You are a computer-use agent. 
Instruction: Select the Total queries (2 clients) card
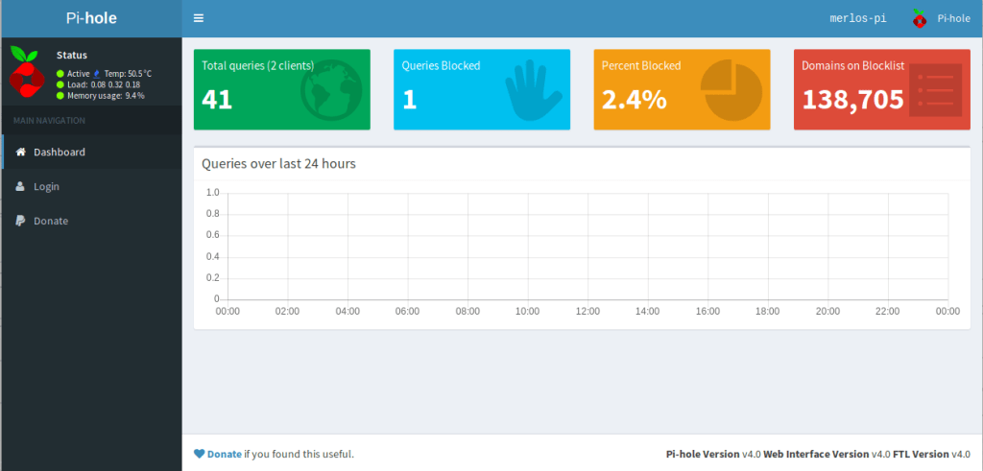[x=282, y=89]
